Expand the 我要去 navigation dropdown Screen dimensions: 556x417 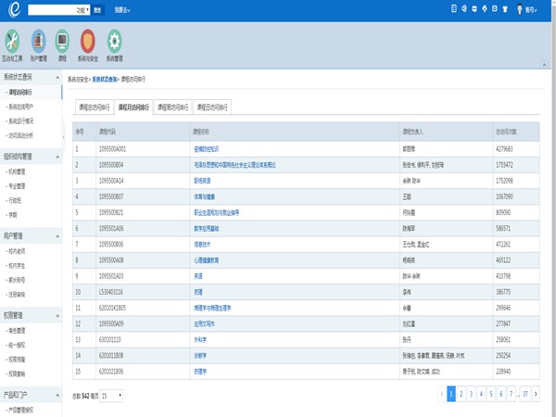122,10
